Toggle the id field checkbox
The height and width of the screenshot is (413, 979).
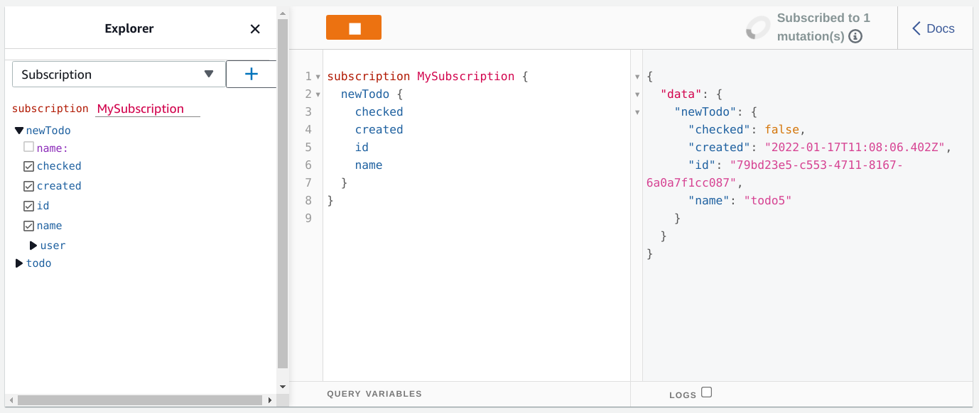pos(28,206)
